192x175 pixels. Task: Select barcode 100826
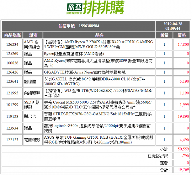coord(12,63)
